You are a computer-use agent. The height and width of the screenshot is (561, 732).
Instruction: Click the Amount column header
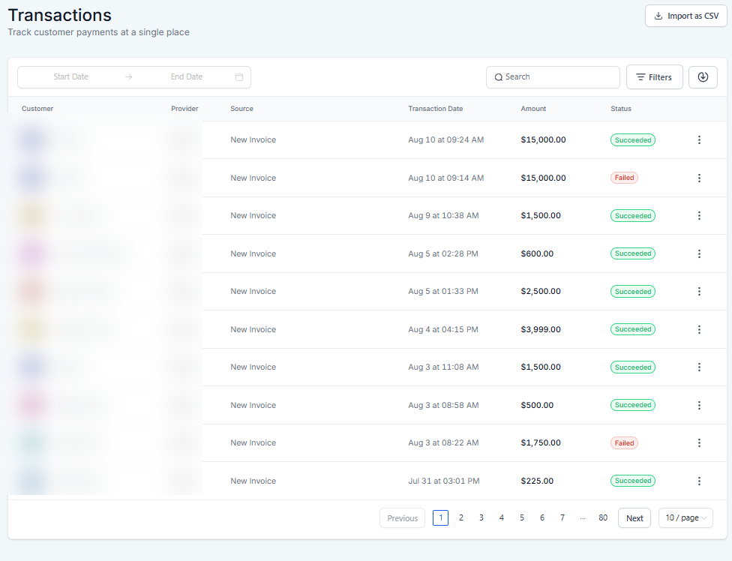coord(533,109)
